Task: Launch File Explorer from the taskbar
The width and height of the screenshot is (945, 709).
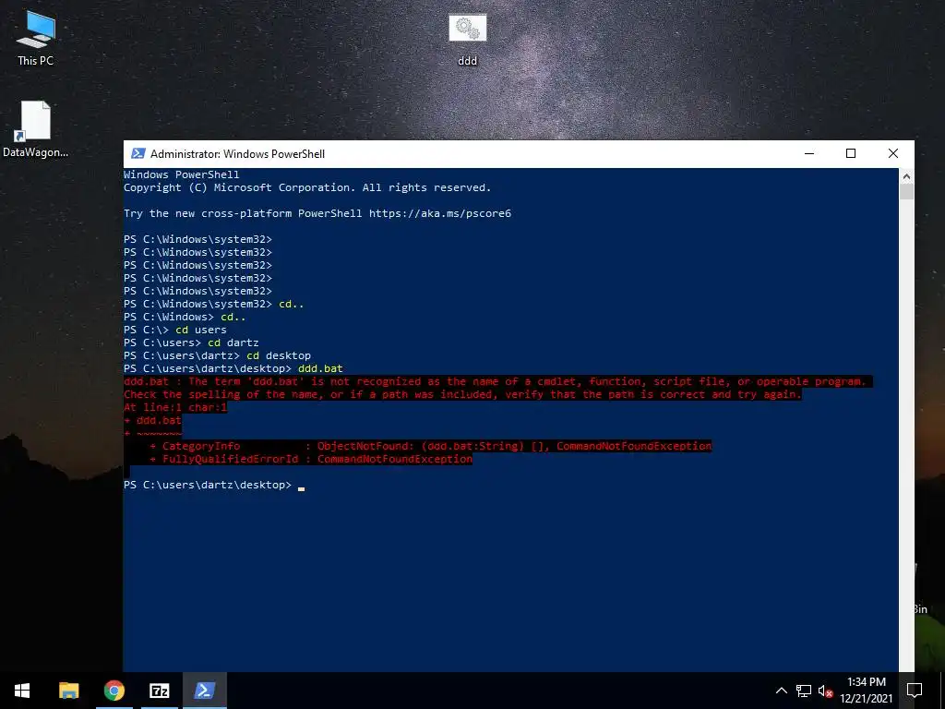Action: pyautogui.click(x=68, y=691)
